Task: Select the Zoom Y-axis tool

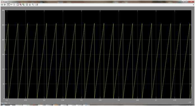Action: coord(14,5)
